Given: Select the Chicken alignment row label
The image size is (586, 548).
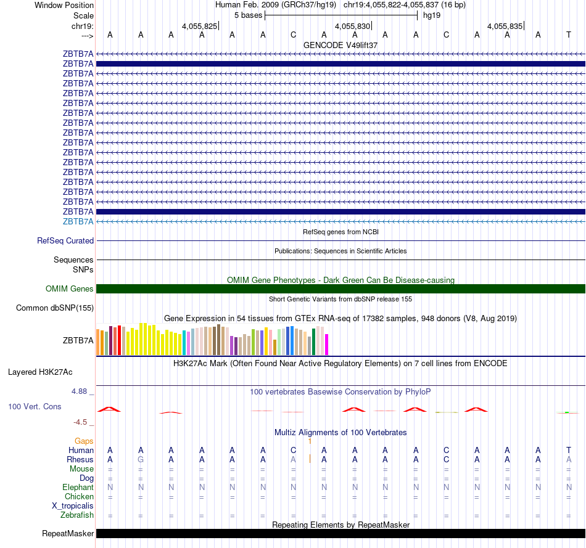Looking at the screenshot, I should (79, 496).
